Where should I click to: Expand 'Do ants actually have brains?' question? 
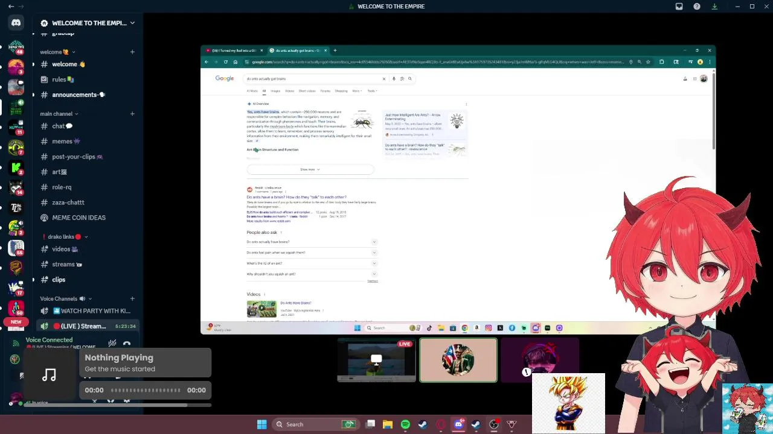[x=312, y=242]
